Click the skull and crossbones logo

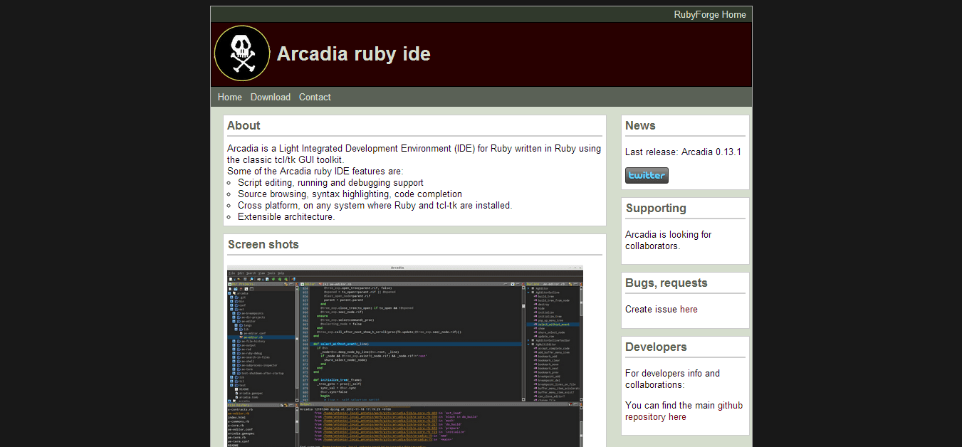point(242,53)
